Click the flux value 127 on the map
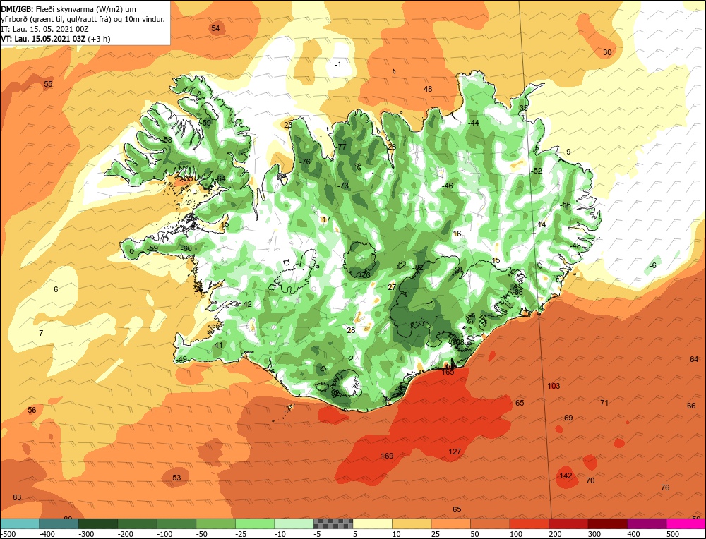706x539 pixels. pos(455,452)
